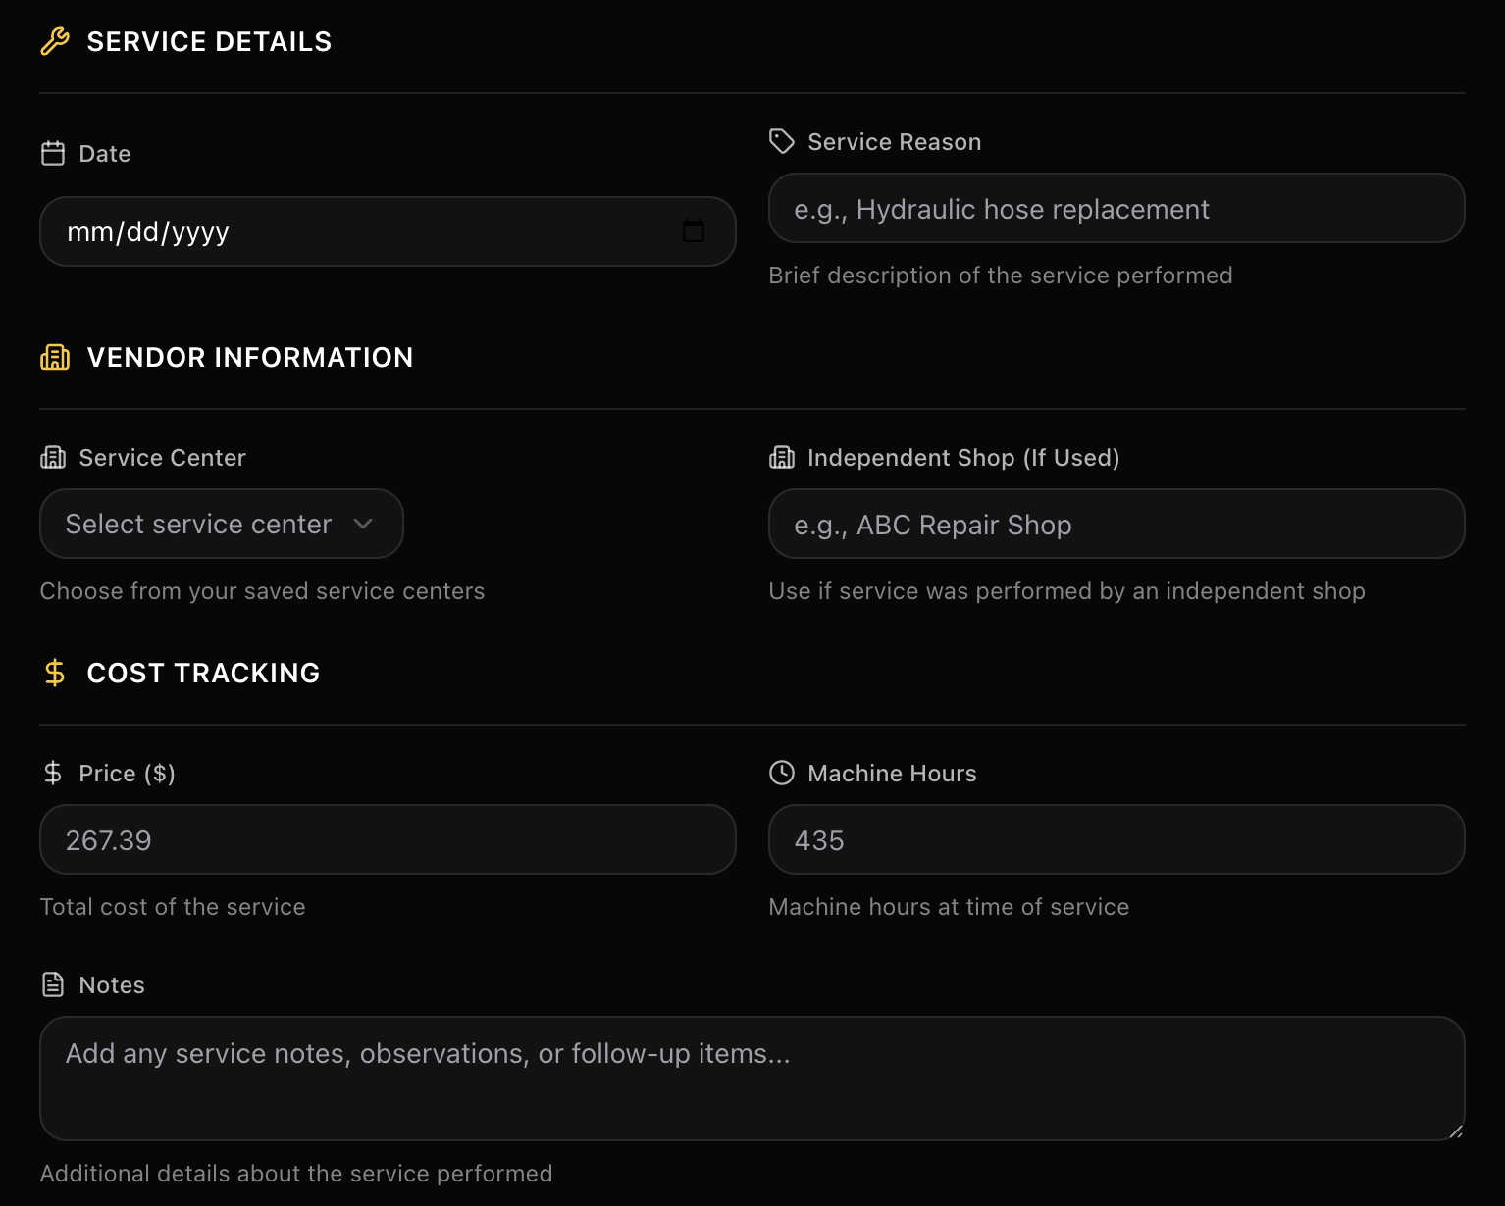
Task: Click the building icon next to Vendor Information
Action: point(54,357)
